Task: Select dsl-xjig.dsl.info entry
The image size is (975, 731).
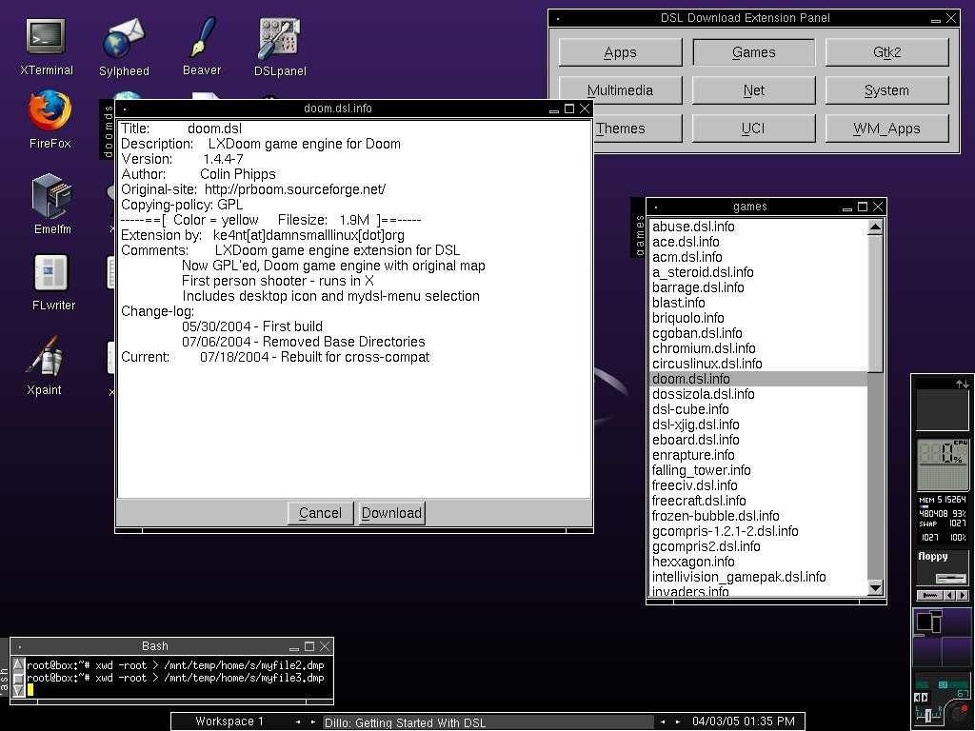Action: [x=757, y=425]
